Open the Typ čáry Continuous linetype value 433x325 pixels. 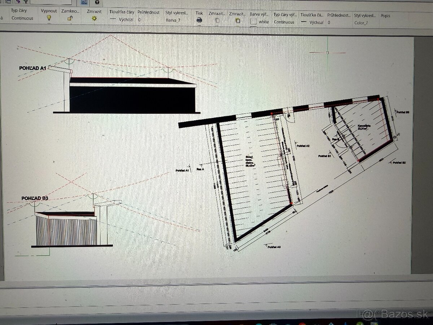(22, 18)
